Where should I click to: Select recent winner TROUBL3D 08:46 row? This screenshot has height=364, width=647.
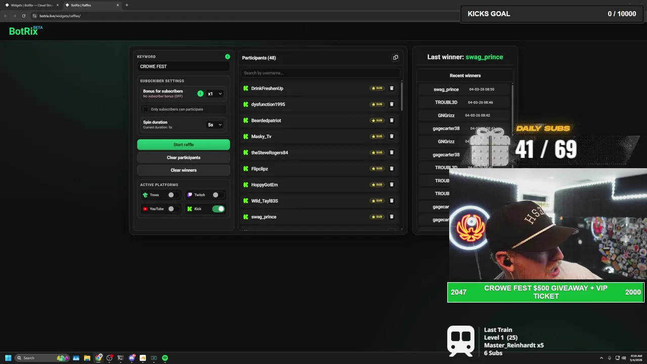[x=465, y=102]
